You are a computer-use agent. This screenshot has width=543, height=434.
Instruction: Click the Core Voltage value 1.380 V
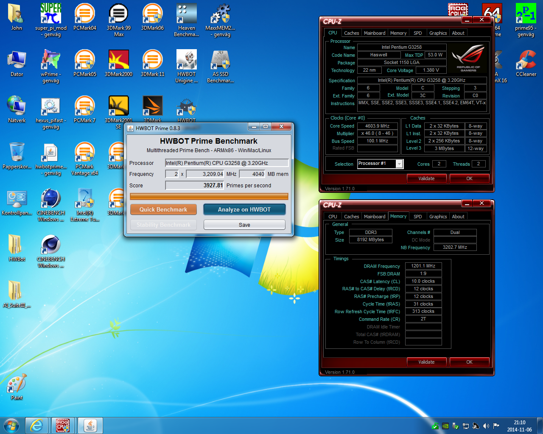tap(431, 70)
